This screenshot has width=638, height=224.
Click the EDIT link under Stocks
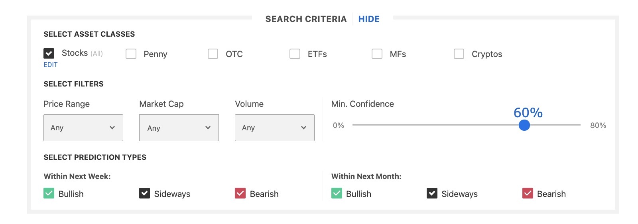pyautogui.click(x=50, y=65)
